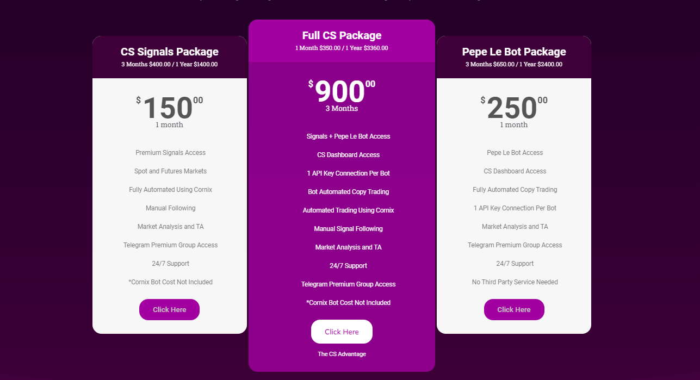This screenshot has width=700, height=380.
Task: Click Spot and Futures Markets feature
Action: tap(170, 171)
